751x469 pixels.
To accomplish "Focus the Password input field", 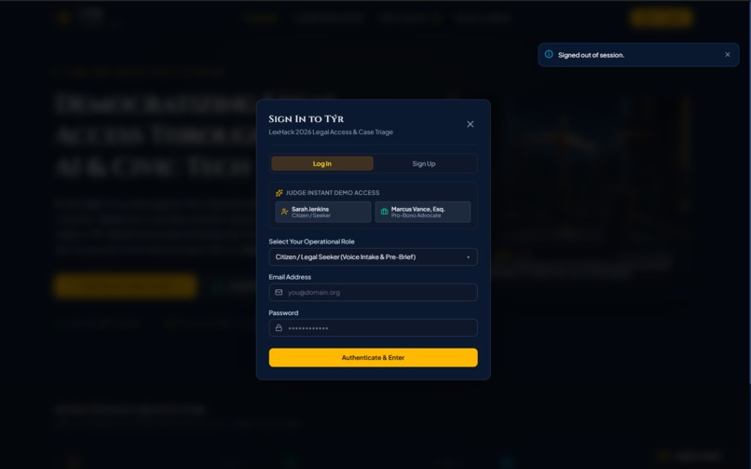I will [x=373, y=328].
